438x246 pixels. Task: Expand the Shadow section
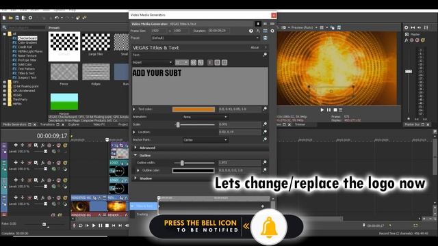(136, 178)
